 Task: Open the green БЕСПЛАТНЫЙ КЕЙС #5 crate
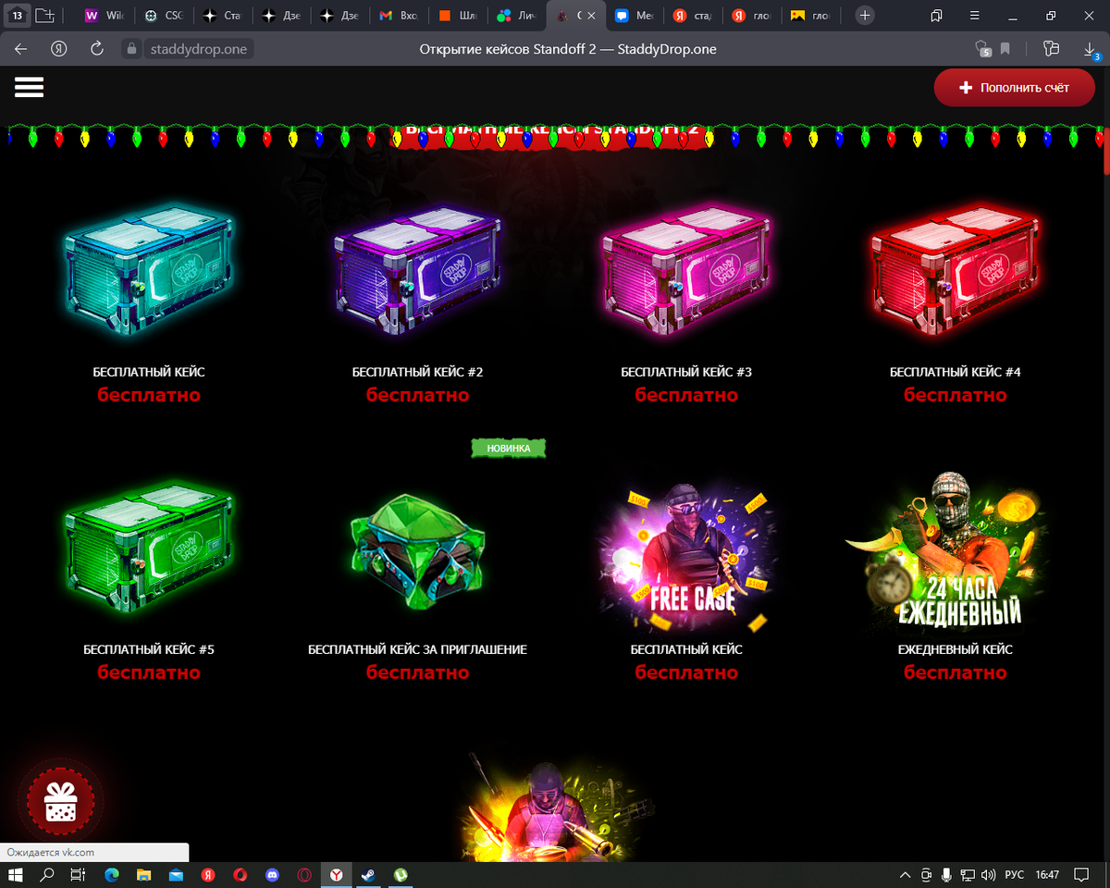pyautogui.click(x=149, y=548)
